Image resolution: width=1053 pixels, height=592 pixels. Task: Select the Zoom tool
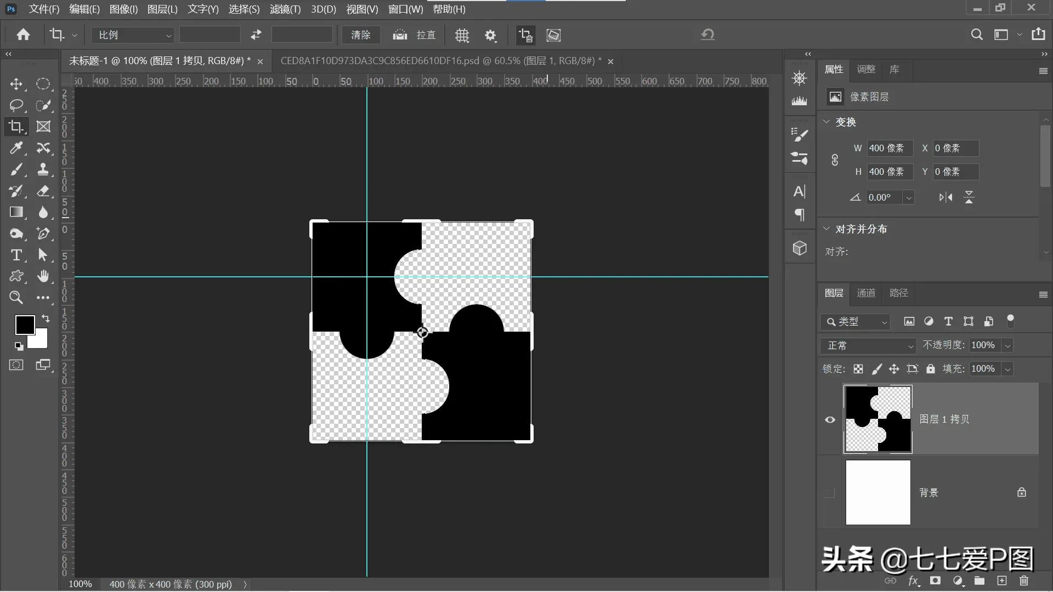click(x=16, y=297)
